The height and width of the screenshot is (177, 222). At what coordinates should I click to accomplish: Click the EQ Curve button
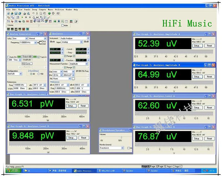click(27, 64)
